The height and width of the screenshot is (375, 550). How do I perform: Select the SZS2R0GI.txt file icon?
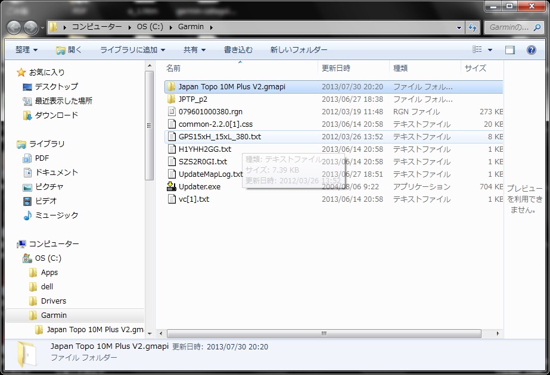click(x=172, y=161)
